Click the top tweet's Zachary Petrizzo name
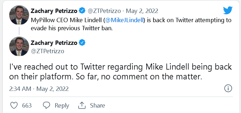241x113 pixels. [x=54, y=11]
